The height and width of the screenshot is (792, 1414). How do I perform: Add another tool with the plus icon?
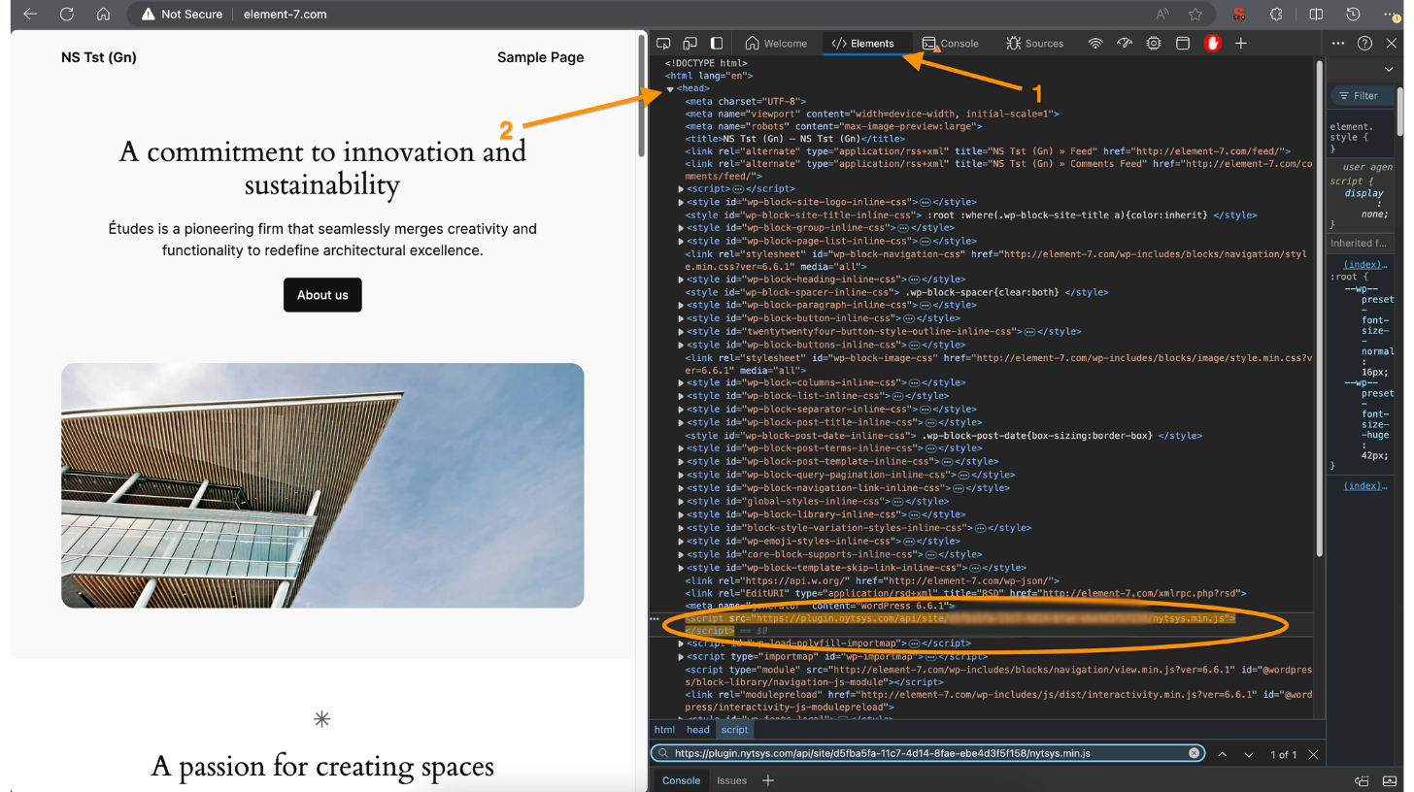point(1241,44)
